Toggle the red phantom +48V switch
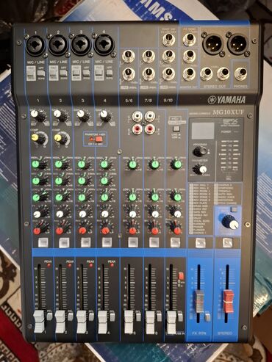Screen dimensions: 272x362 point(99,140)
